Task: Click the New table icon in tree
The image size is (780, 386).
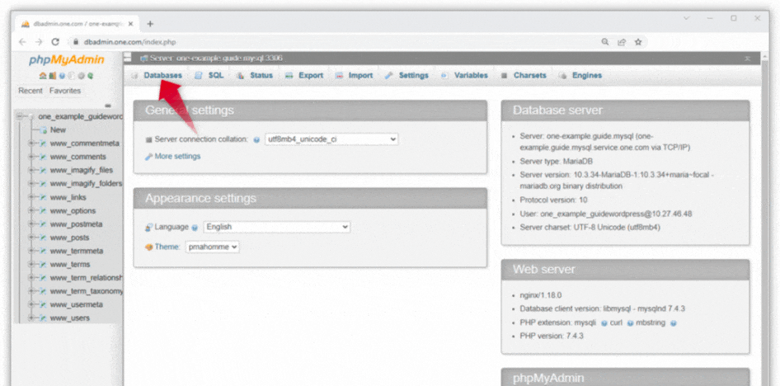Action: point(43,129)
